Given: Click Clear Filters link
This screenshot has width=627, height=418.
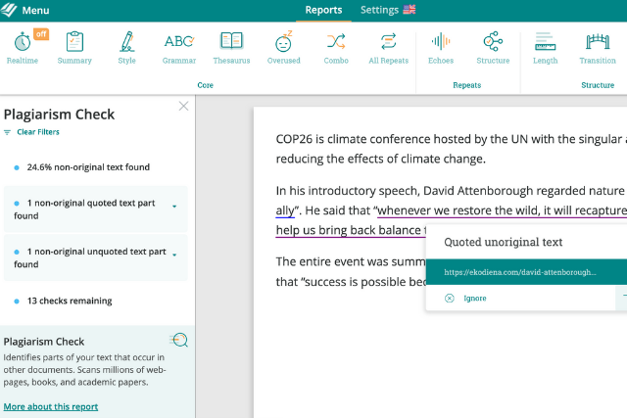Looking at the screenshot, I should pos(38,132).
